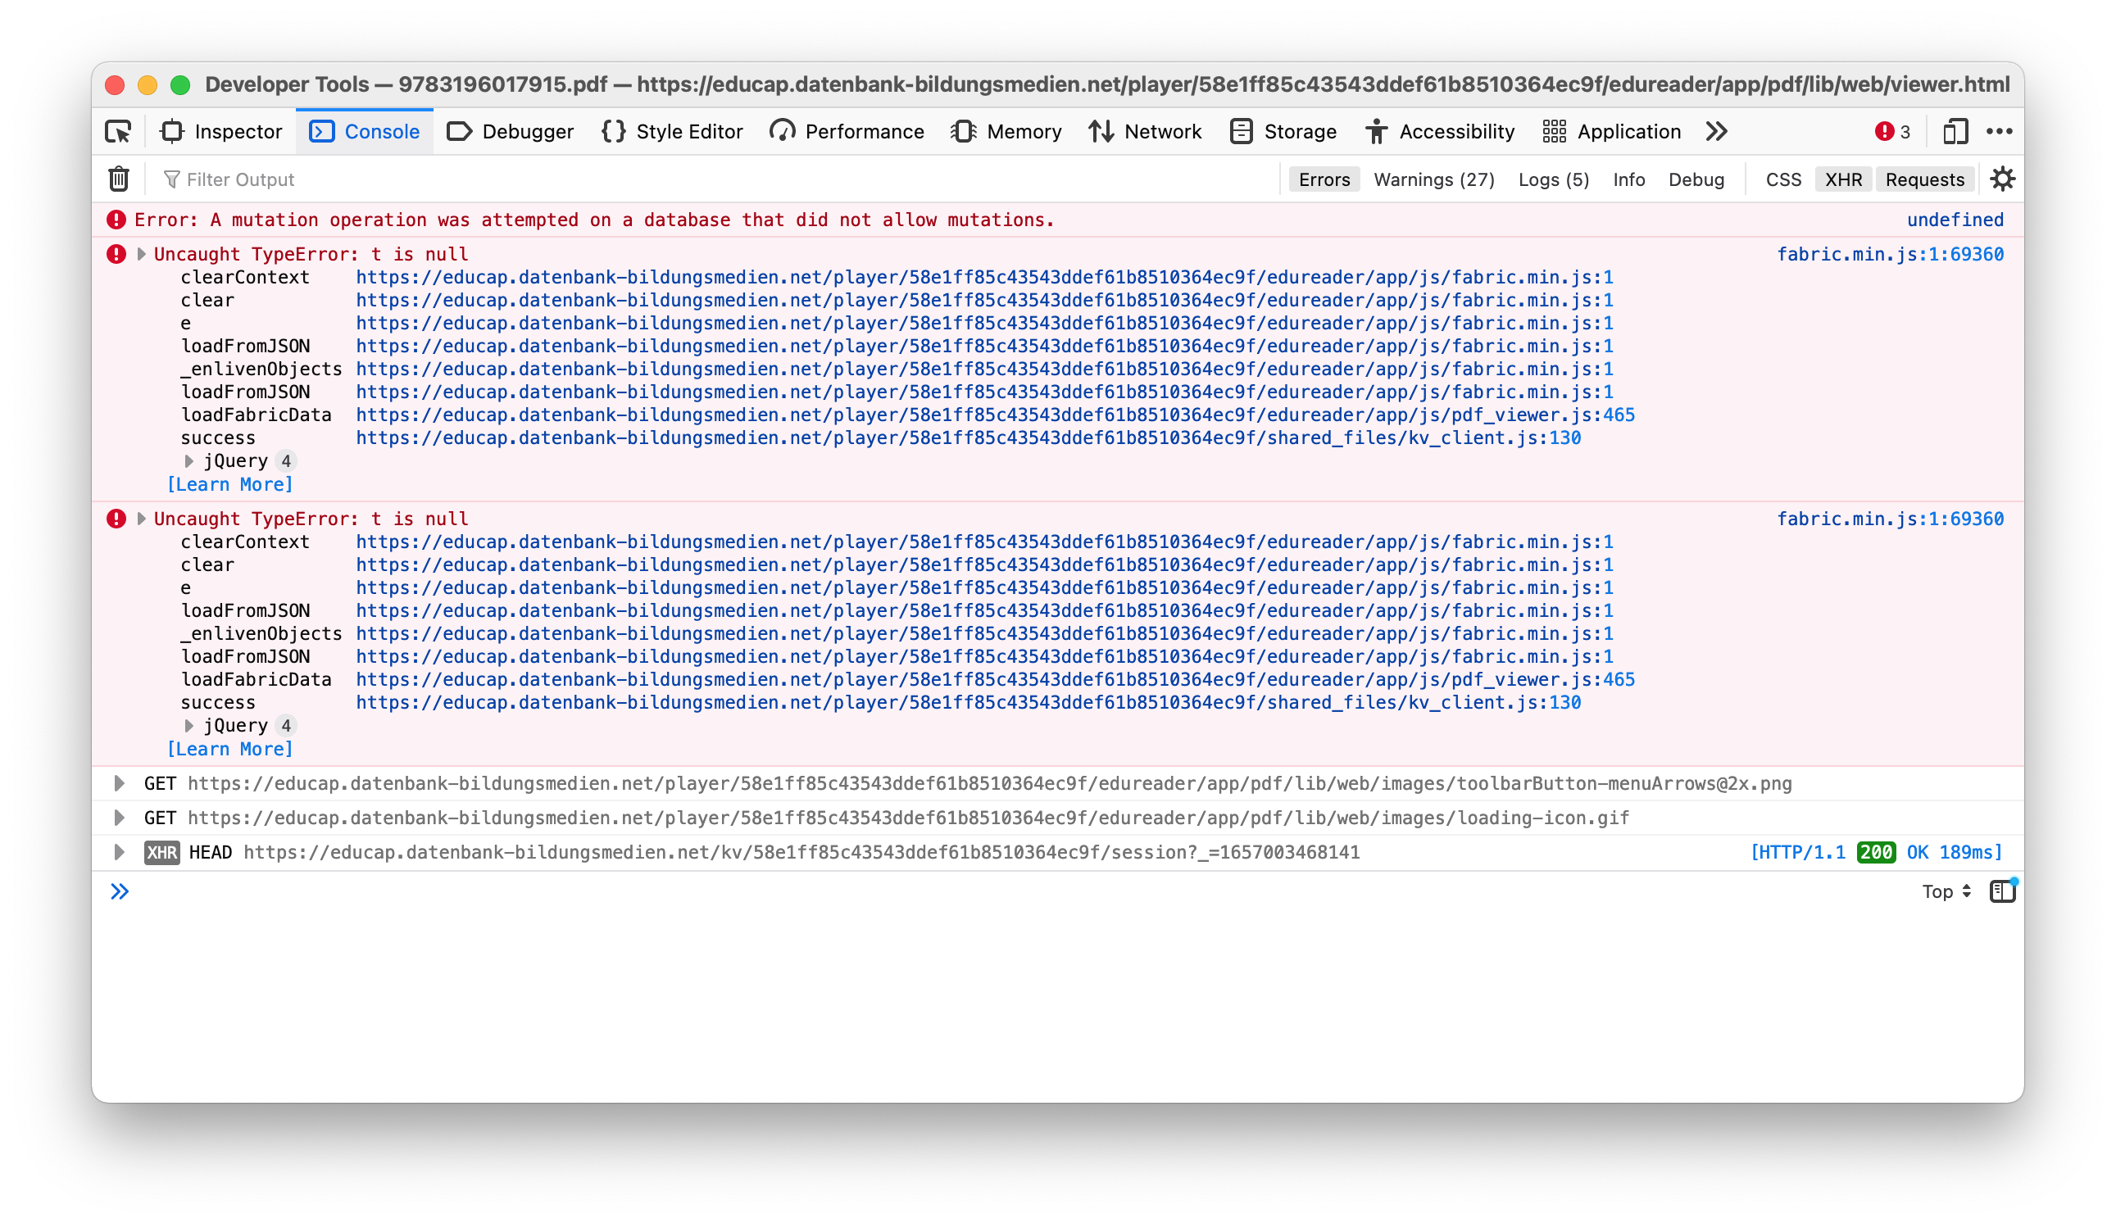Click the first error message icon

pyautogui.click(x=116, y=220)
